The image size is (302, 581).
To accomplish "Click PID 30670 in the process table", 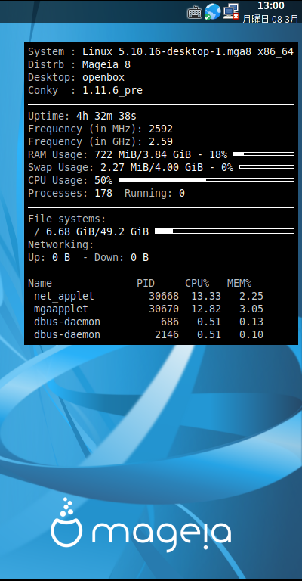I will (164, 309).
